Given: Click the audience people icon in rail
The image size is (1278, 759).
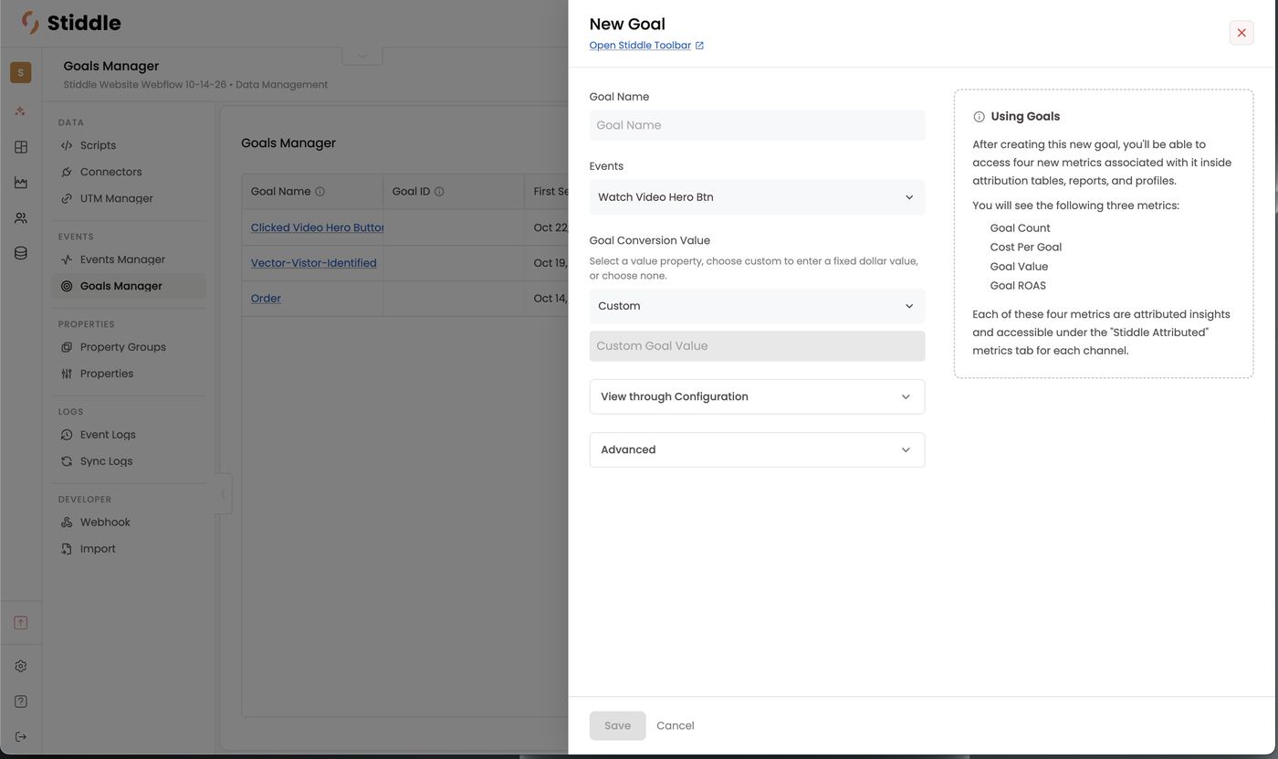Looking at the screenshot, I should point(21,218).
